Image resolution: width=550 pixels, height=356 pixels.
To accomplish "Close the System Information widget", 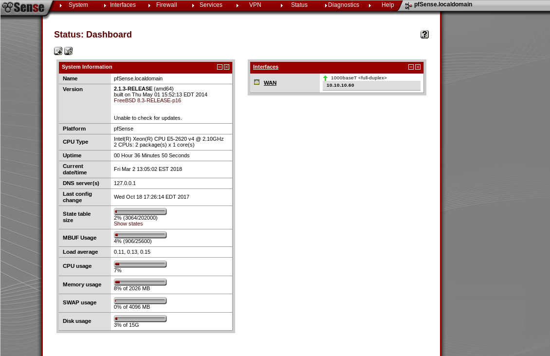I will click(x=227, y=67).
